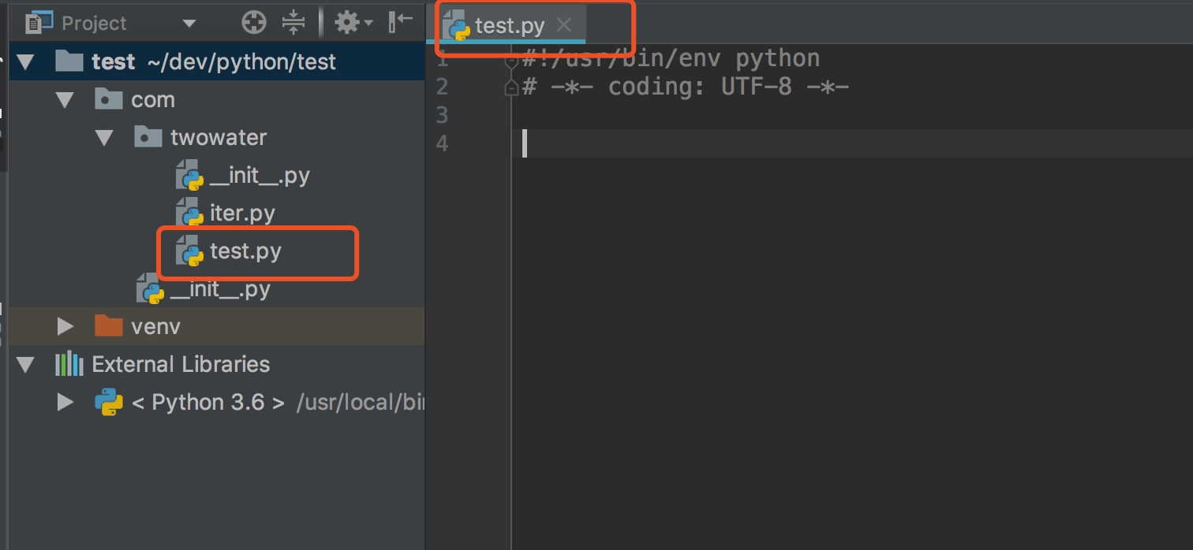Hide the Project tool window
Screen dimensions: 1193x550
tap(401, 23)
